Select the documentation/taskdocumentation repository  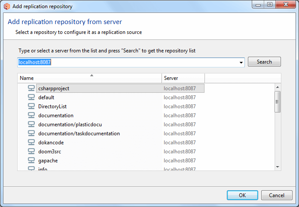(79, 134)
